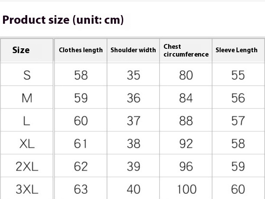The image size is (265, 199).
Task: Click the Sleeve Length column header
Action: (x=236, y=50)
